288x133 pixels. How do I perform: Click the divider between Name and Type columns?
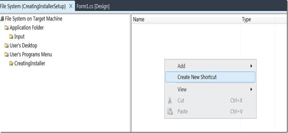[x=240, y=20]
